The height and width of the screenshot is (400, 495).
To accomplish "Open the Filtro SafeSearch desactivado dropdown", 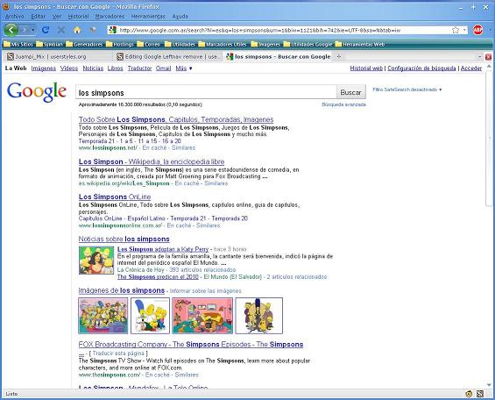I will pyautogui.click(x=407, y=89).
